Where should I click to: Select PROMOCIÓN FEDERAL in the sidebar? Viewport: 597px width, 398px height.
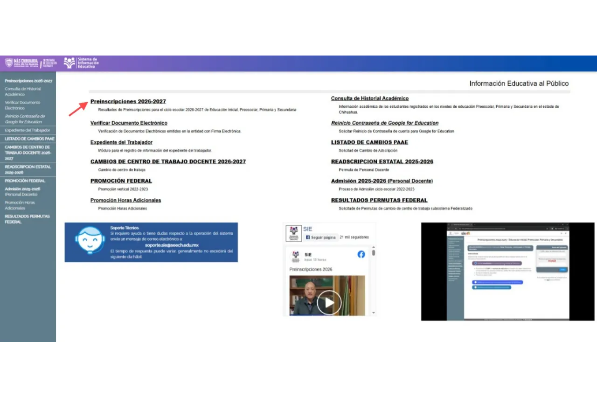pos(25,181)
